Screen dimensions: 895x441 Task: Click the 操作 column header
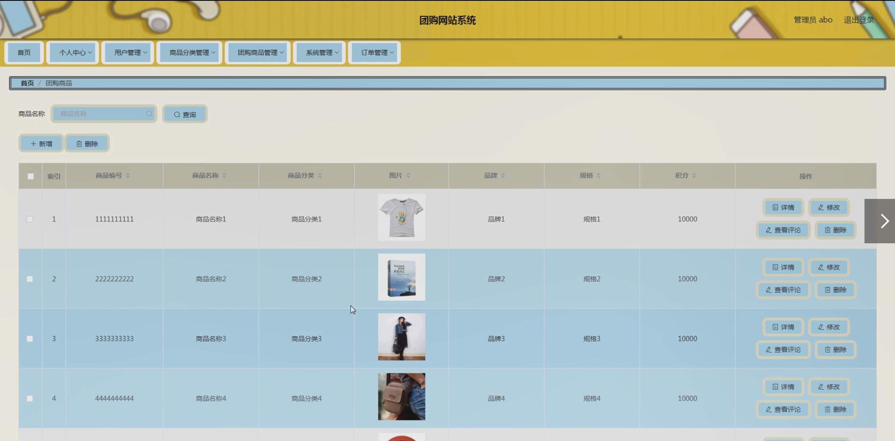[805, 176]
